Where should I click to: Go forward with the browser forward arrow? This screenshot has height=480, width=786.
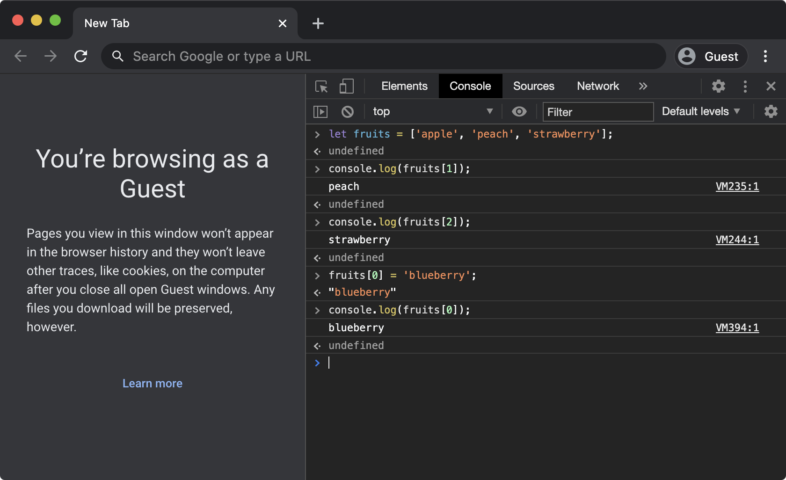51,56
